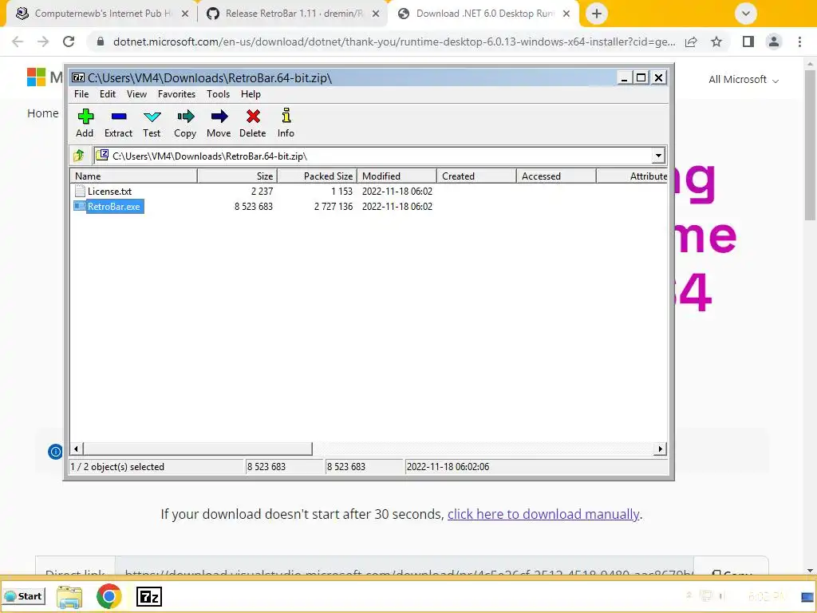Switch to Computernewb's Internet Pub tab
This screenshot has height=613, width=817.
pos(102,14)
